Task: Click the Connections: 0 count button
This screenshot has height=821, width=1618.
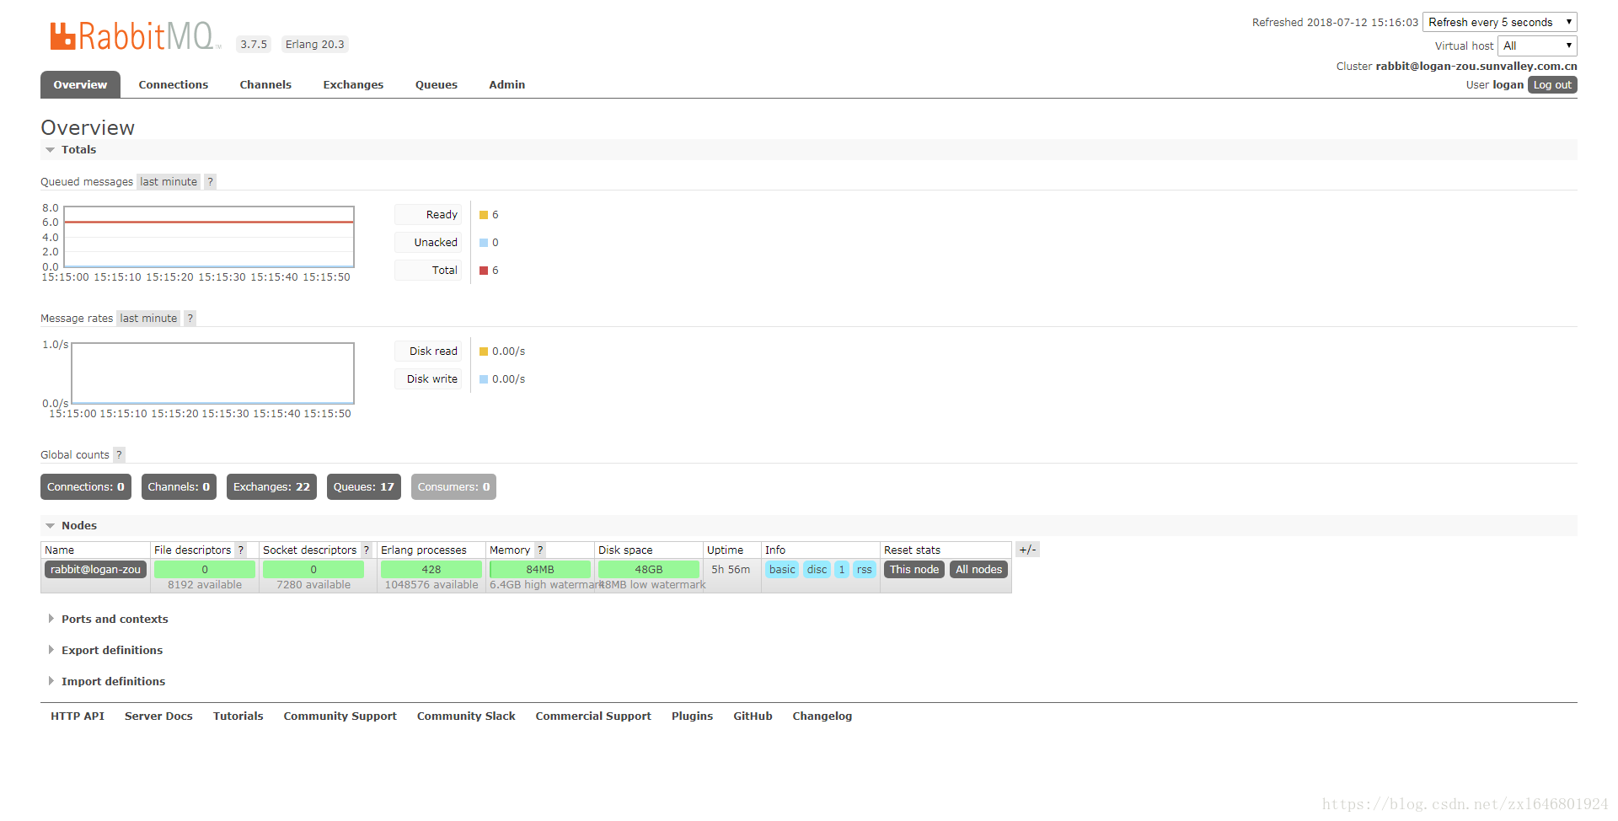Action: pos(86,486)
